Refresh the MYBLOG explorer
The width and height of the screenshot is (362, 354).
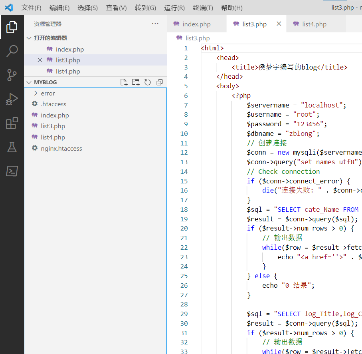(x=148, y=82)
